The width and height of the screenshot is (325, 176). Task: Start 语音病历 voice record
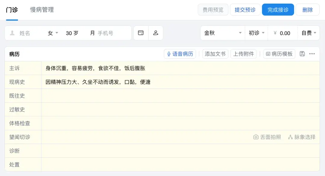[180, 54]
